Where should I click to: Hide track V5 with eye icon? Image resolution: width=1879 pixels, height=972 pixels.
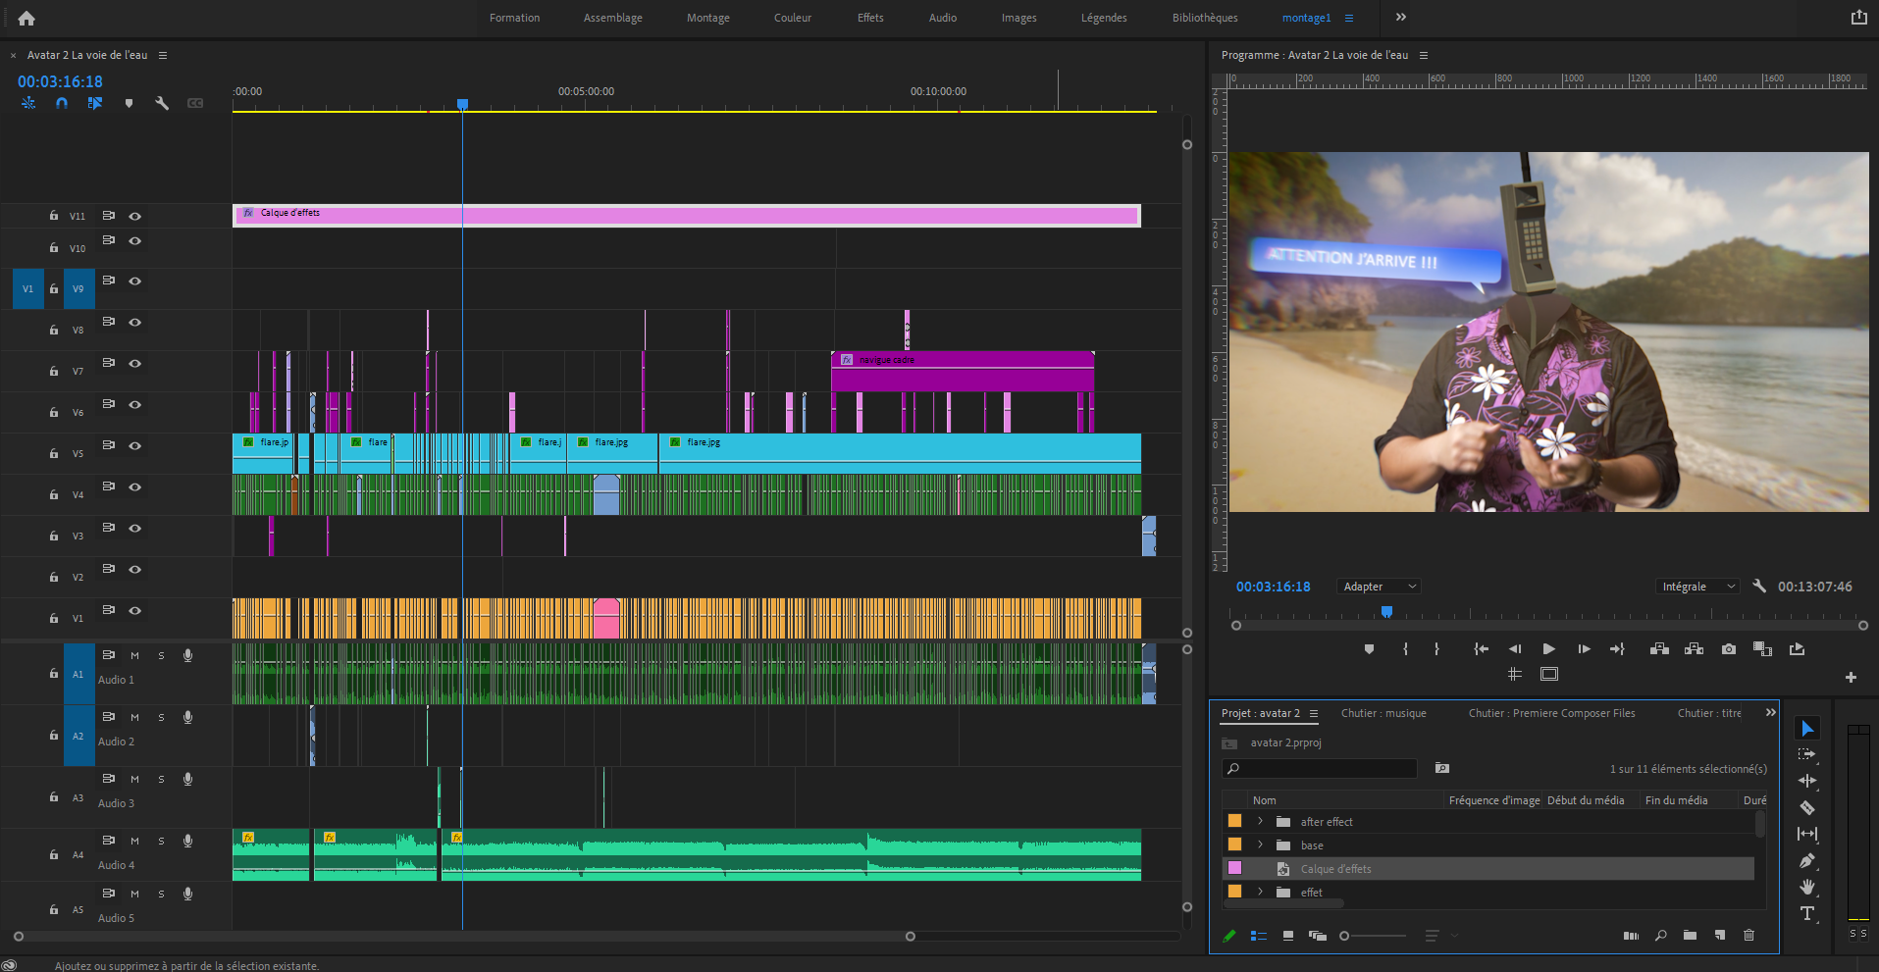[135, 445]
